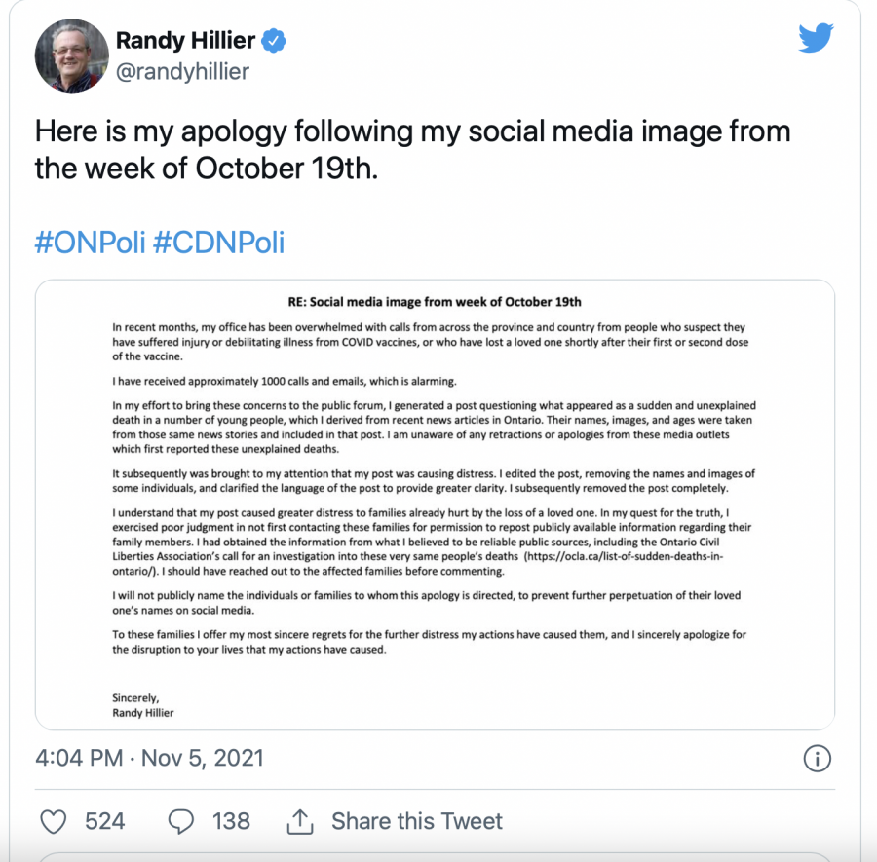Image resolution: width=877 pixels, height=862 pixels.
Task: Click the 'Share this Tweet' text
Action: [x=416, y=821]
